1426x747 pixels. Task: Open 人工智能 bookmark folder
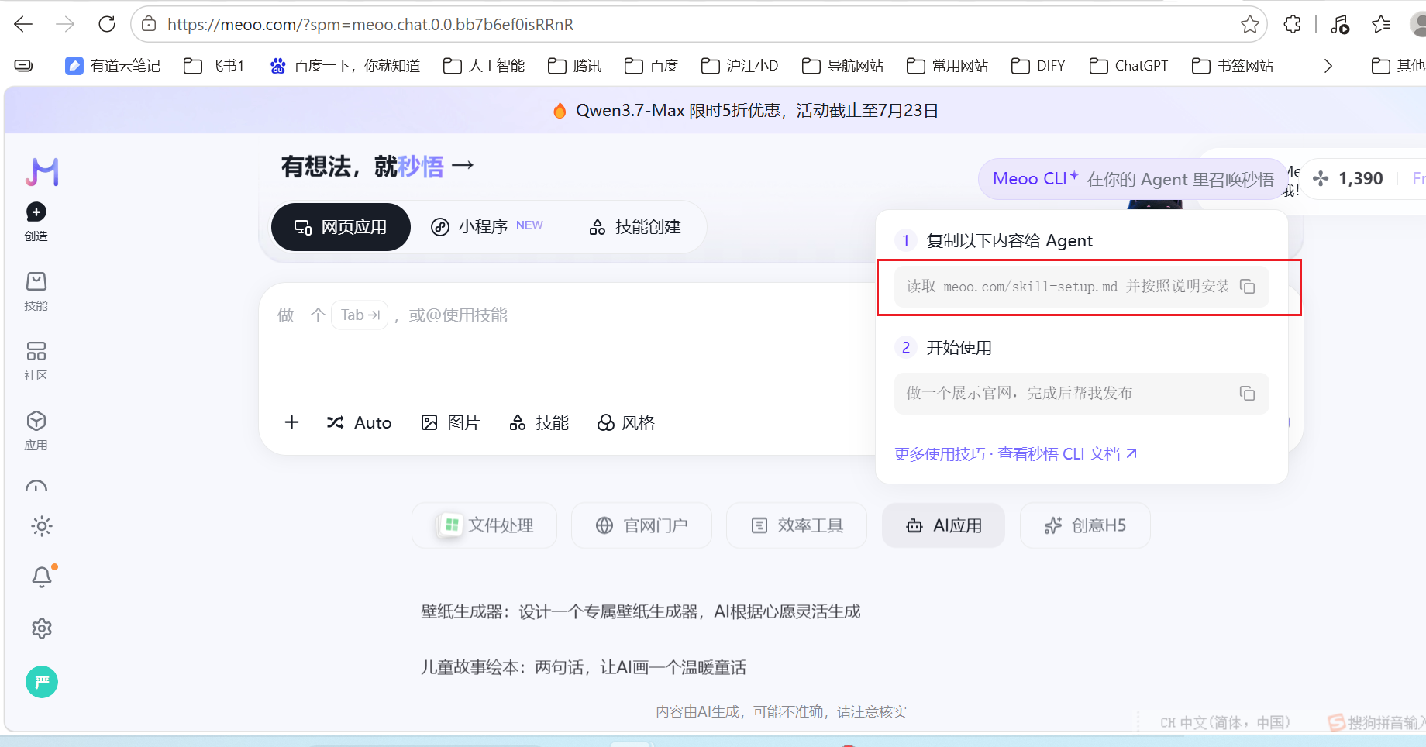(x=484, y=66)
